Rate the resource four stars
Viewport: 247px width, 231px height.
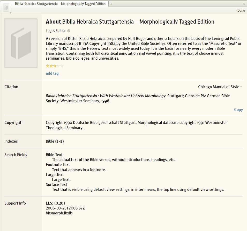pyautogui.click(x=58, y=66)
